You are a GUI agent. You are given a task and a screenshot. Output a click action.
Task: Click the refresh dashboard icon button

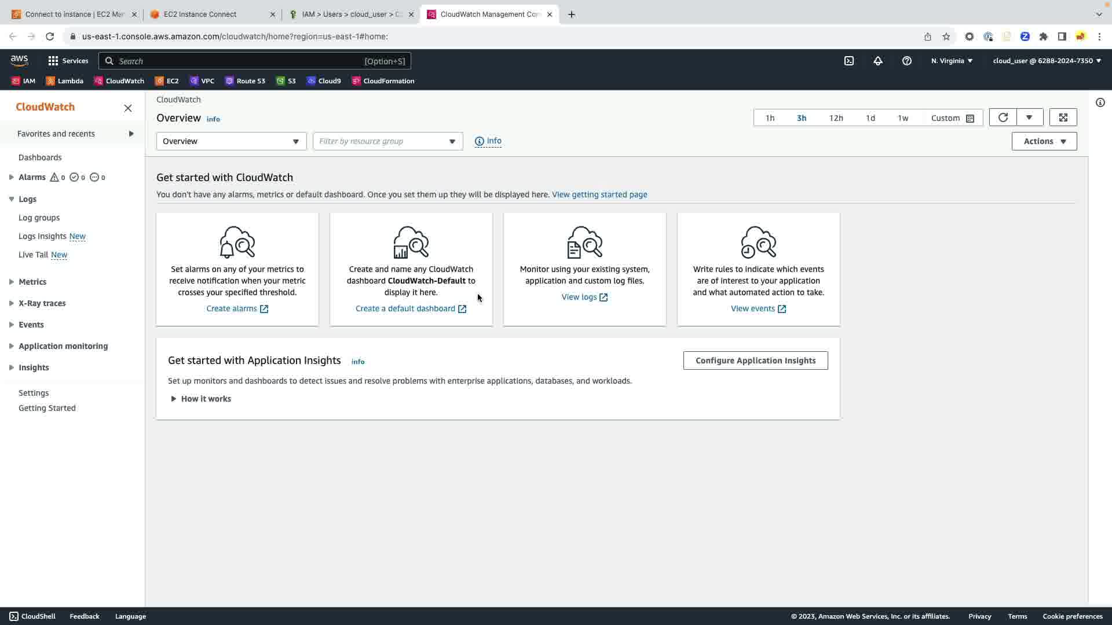pyautogui.click(x=1003, y=117)
